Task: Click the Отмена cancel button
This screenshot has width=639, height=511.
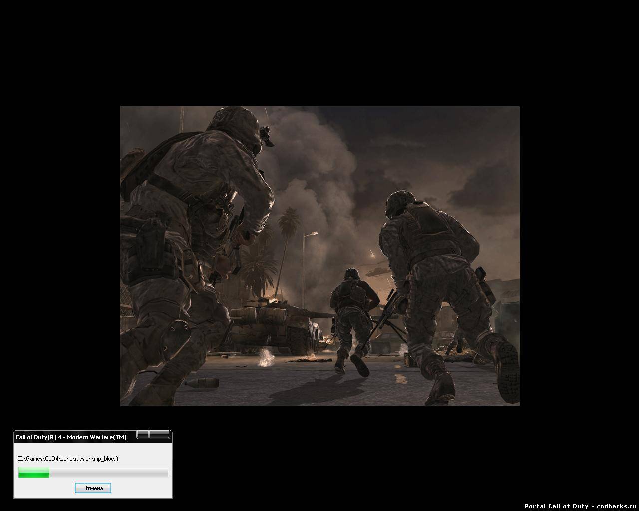Action: (x=93, y=488)
